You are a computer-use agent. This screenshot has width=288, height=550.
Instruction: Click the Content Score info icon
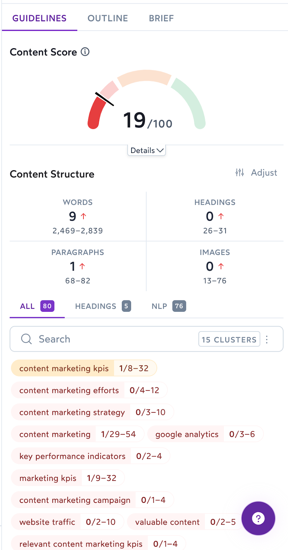(85, 52)
